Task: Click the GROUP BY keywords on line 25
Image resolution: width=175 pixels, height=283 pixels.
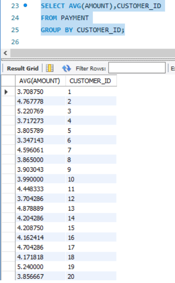Action: pyautogui.click(x=57, y=30)
